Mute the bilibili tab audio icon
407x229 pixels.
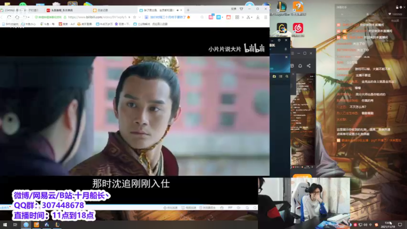[x=178, y=10]
